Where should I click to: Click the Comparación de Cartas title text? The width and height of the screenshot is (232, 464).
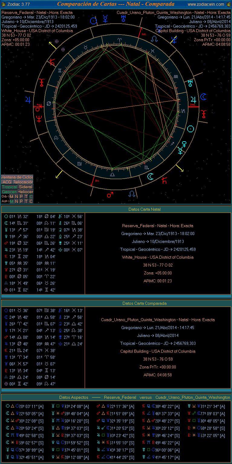pyautogui.click(x=116, y=4)
